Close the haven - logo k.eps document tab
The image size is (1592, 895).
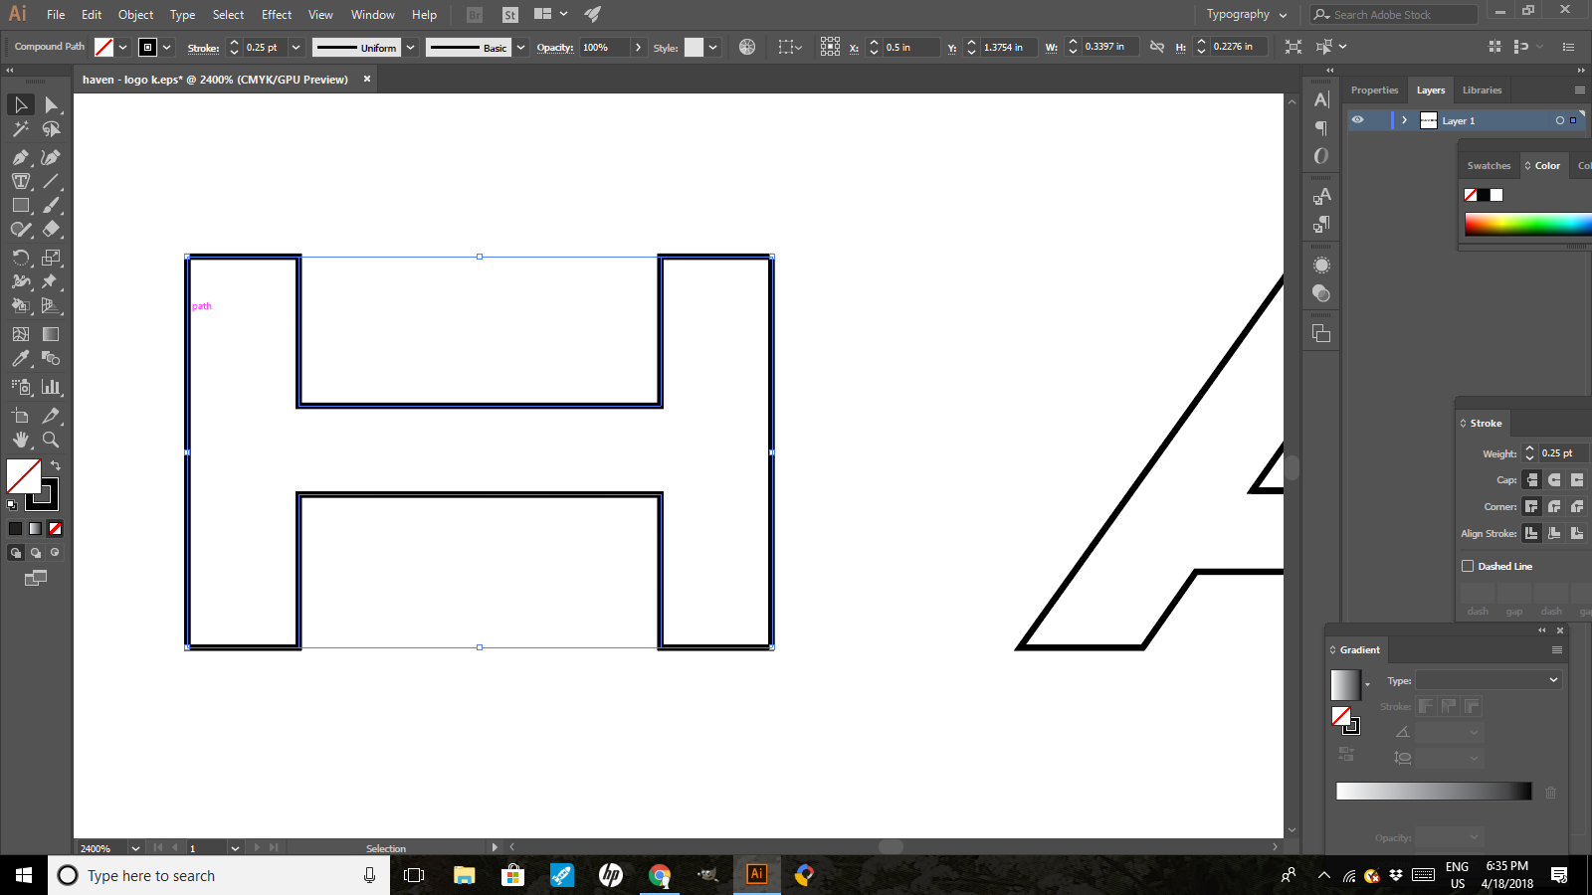[367, 79]
